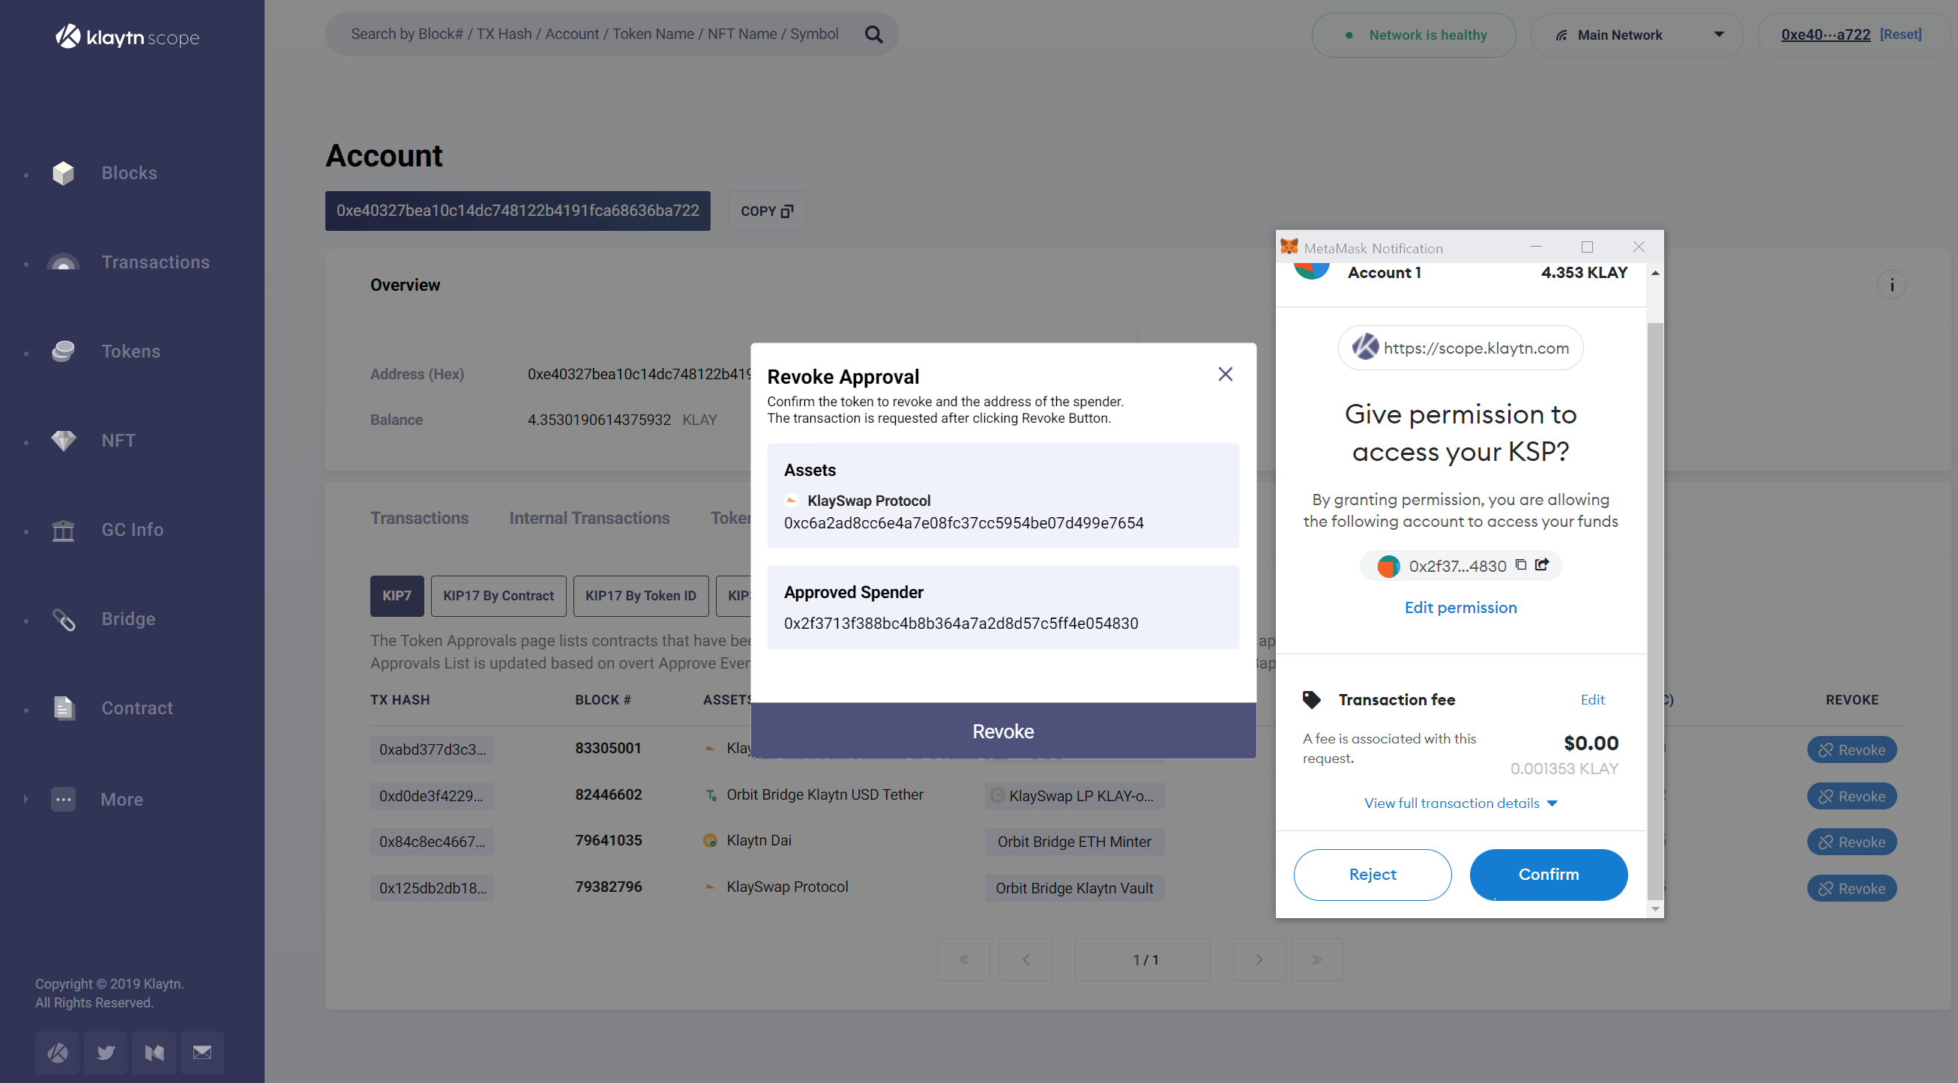
Task: Open block 79641035
Action: (608, 841)
